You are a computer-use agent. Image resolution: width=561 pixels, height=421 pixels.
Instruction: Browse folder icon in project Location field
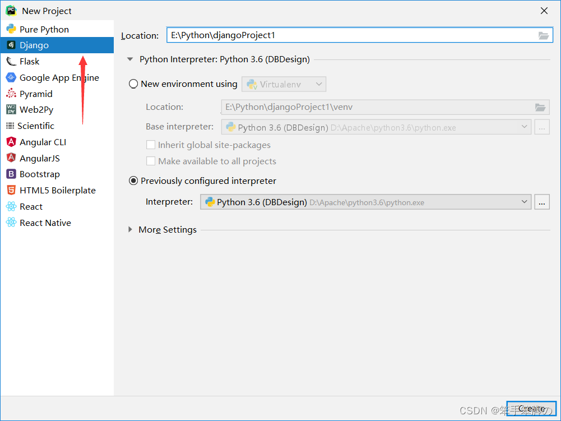544,35
